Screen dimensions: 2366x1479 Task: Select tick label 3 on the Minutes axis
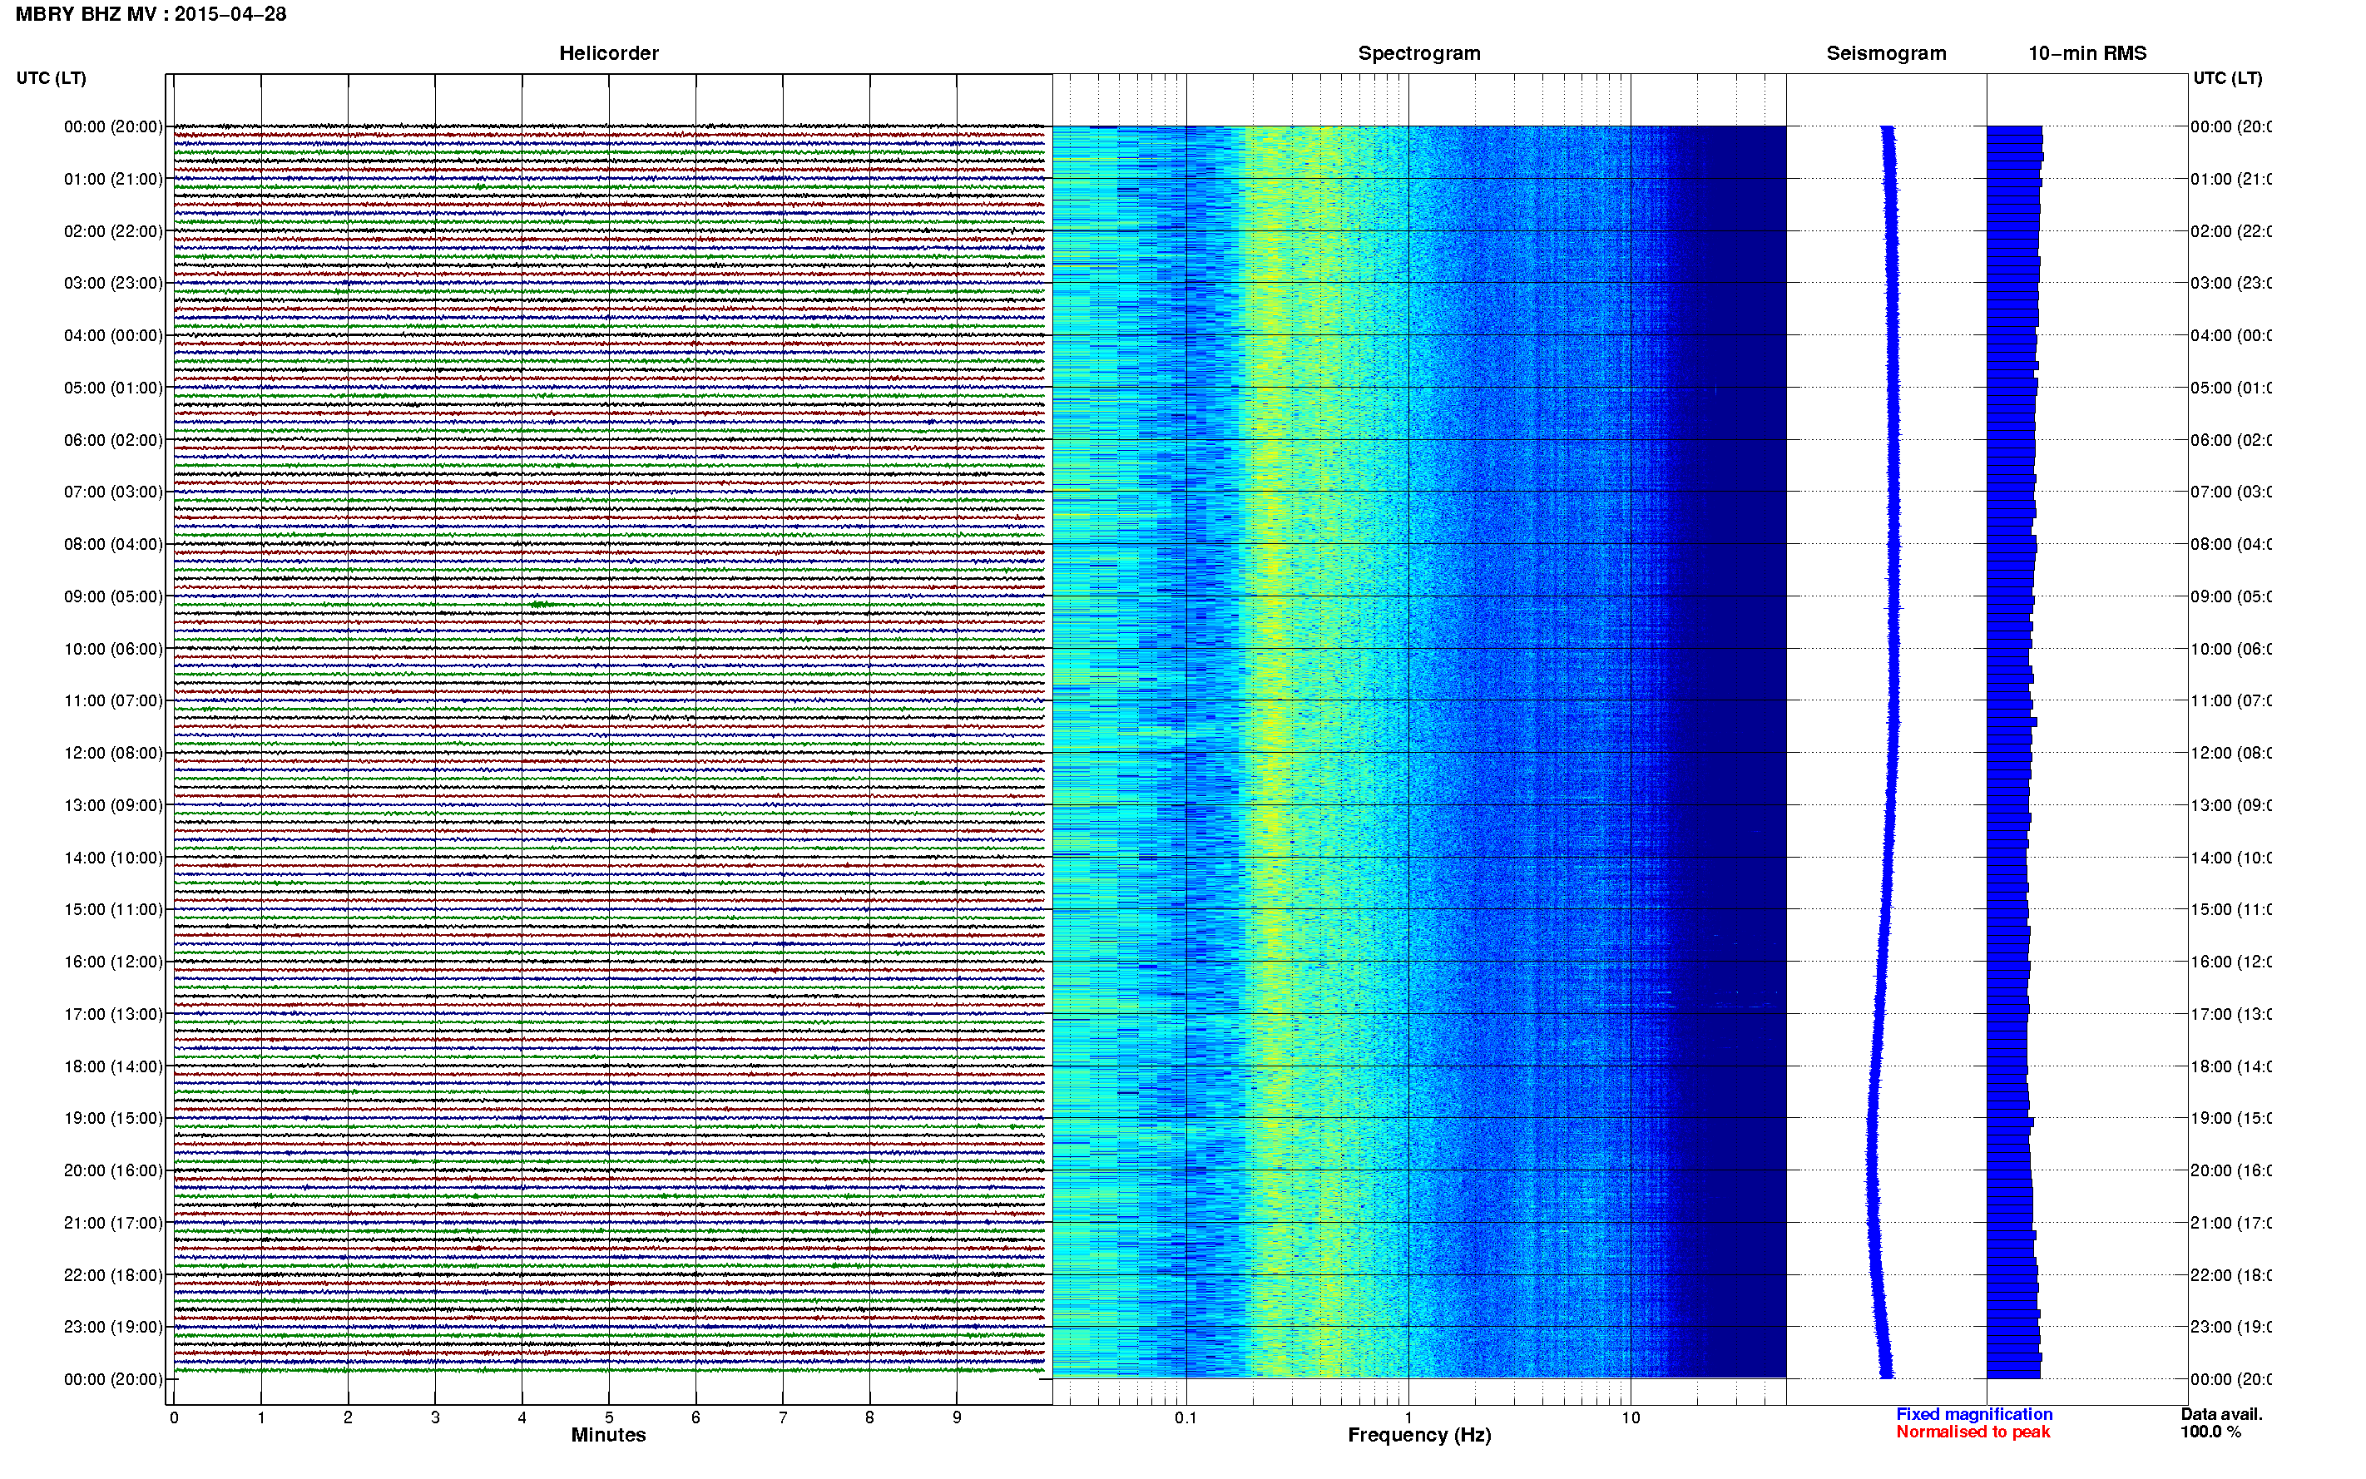pos(435,1417)
